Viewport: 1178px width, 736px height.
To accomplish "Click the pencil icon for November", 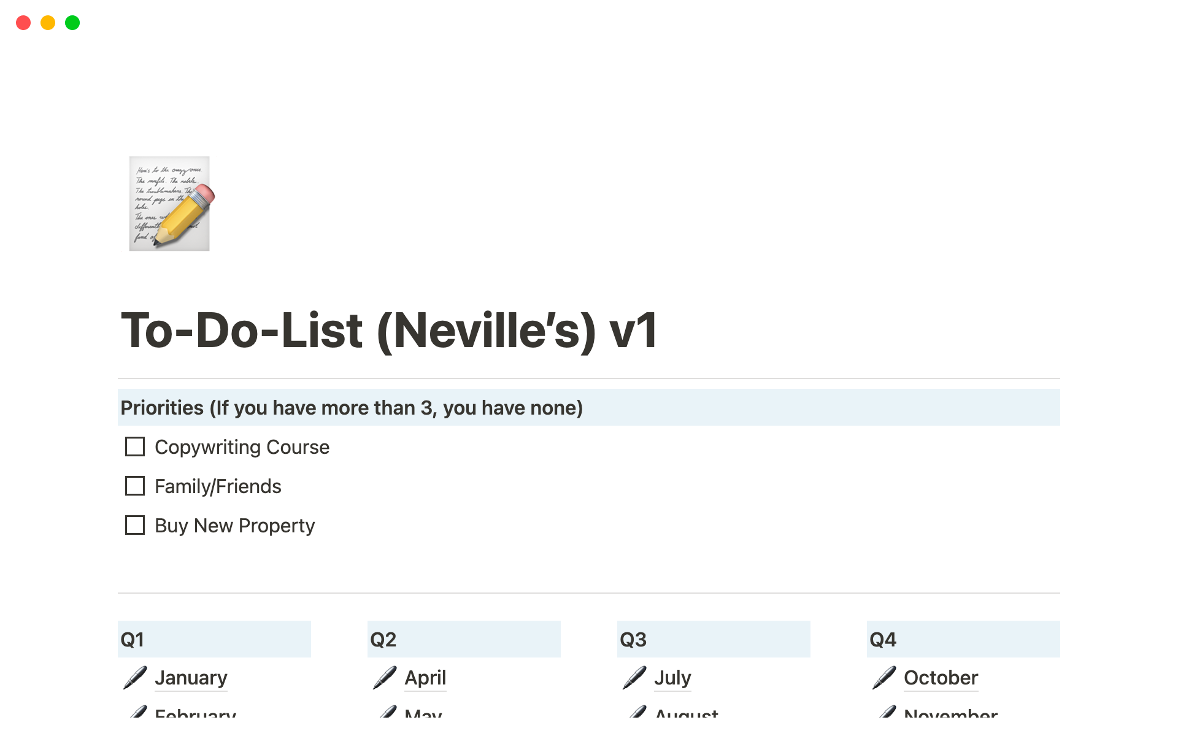I will [883, 713].
